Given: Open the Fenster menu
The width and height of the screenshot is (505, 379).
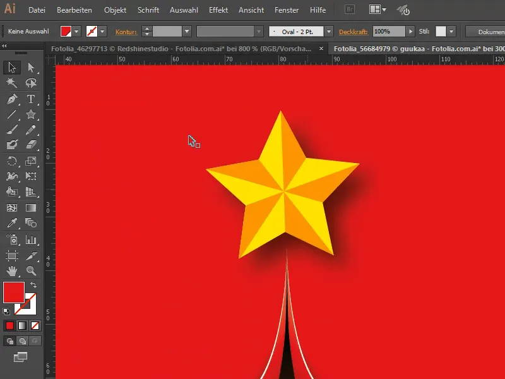Looking at the screenshot, I should coord(287,9).
